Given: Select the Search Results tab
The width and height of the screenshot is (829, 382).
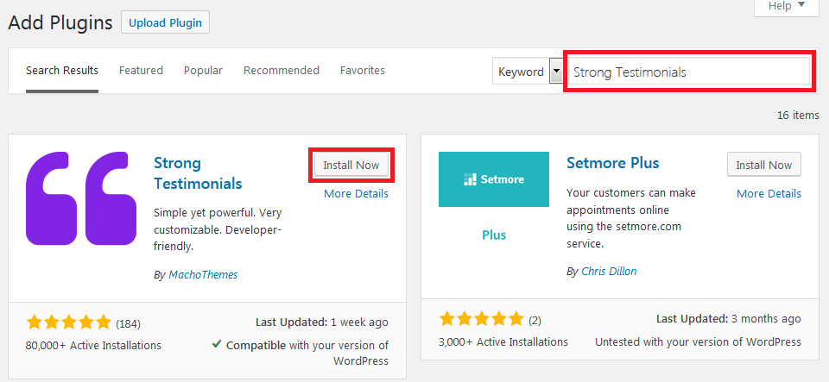Looking at the screenshot, I should 62,71.
